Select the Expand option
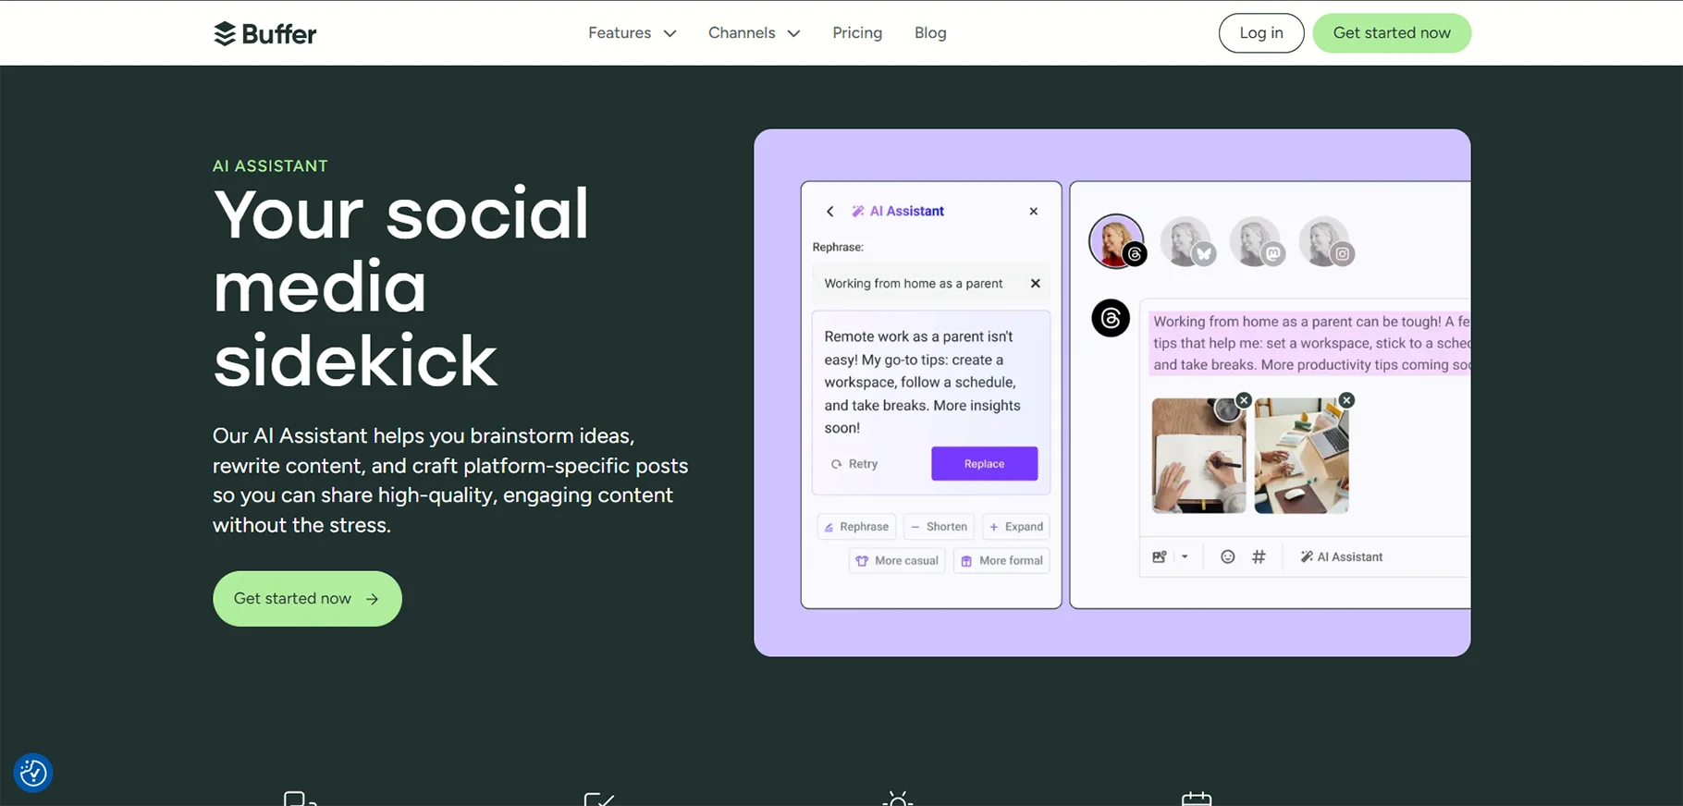Screen dimensions: 1683x806 [1015, 527]
